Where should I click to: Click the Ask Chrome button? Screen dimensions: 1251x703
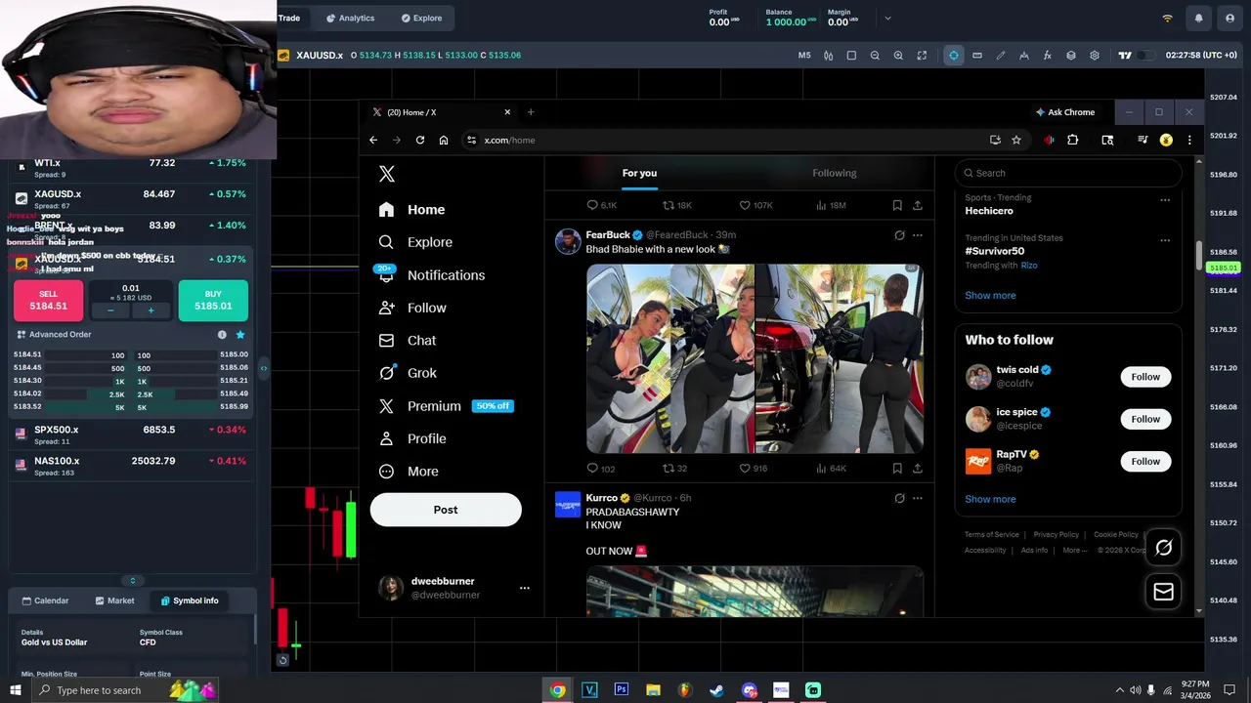click(1065, 112)
